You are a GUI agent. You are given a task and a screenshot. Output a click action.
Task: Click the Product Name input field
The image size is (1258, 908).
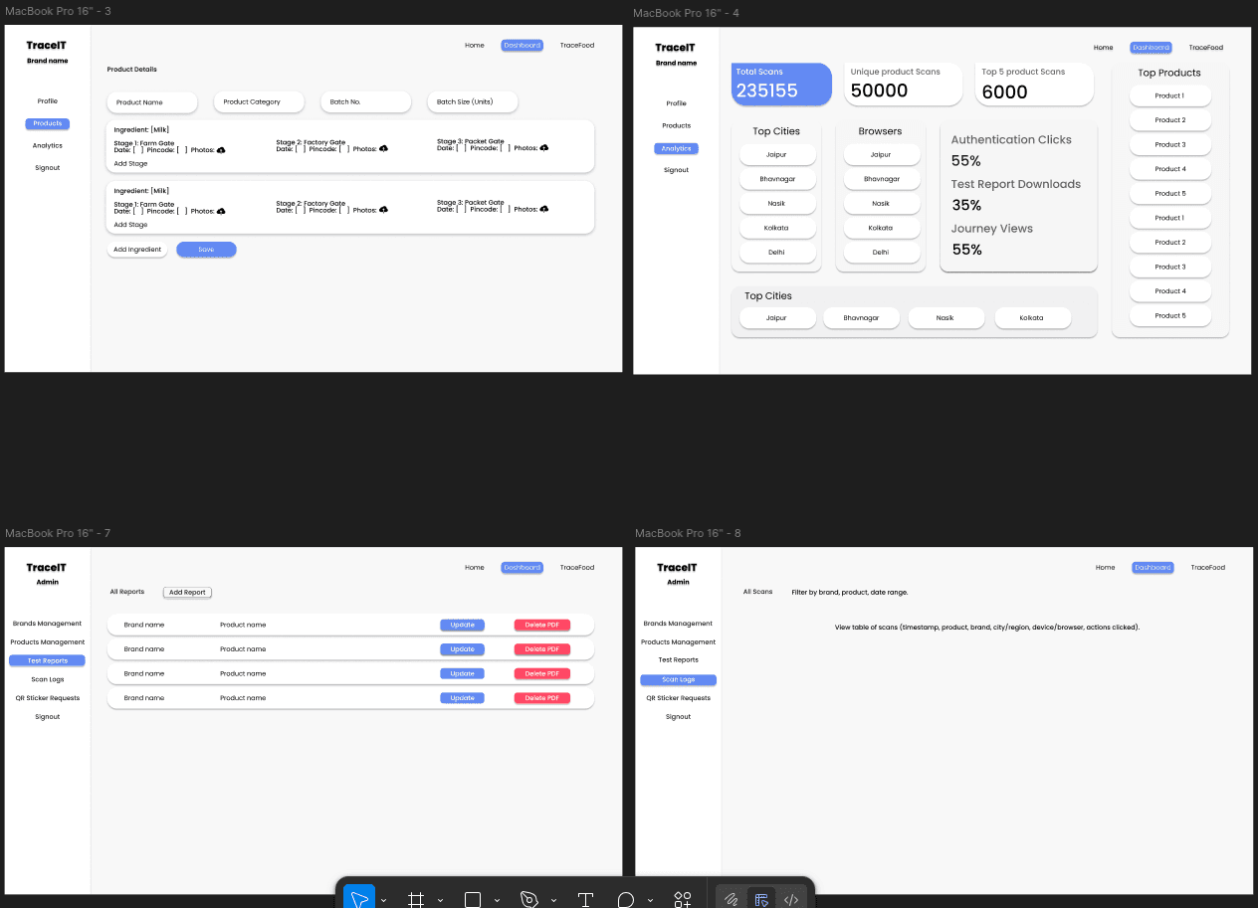tap(152, 102)
